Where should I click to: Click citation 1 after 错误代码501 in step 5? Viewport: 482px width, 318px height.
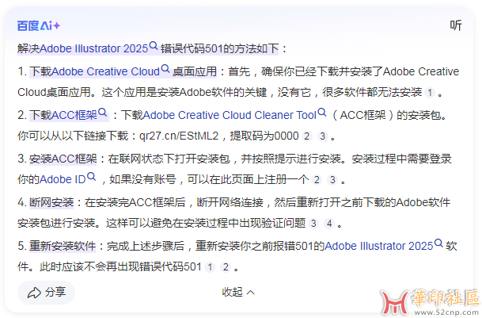pyautogui.click(x=210, y=266)
